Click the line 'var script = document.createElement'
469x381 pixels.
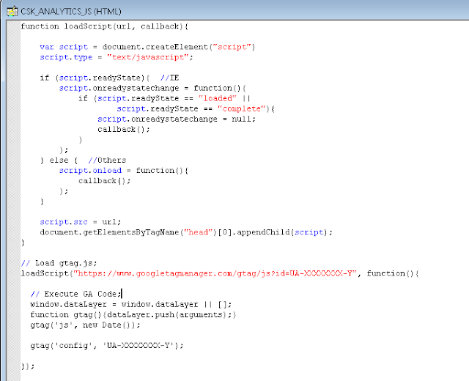[x=147, y=47]
